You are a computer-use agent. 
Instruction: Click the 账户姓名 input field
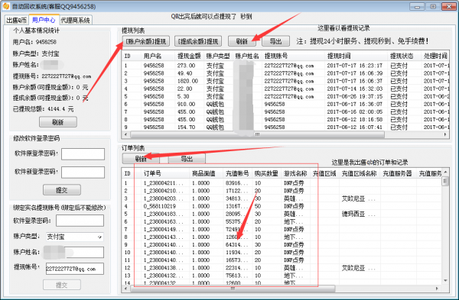point(84,252)
